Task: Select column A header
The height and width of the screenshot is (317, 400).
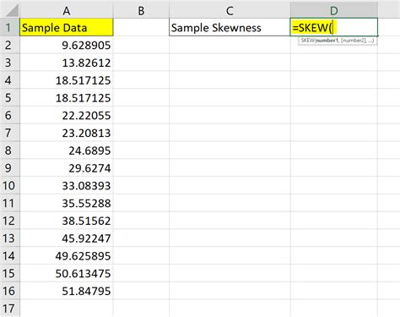Action: click(67, 10)
